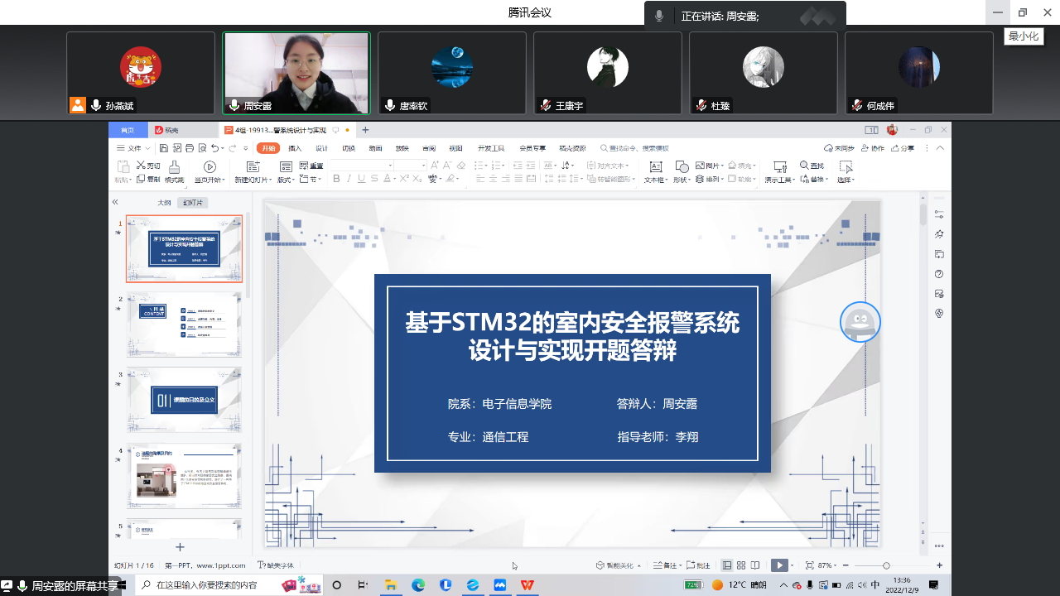The image size is (1060, 596).
Task: Open WPS Office from the taskbar
Action: [527, 585]
